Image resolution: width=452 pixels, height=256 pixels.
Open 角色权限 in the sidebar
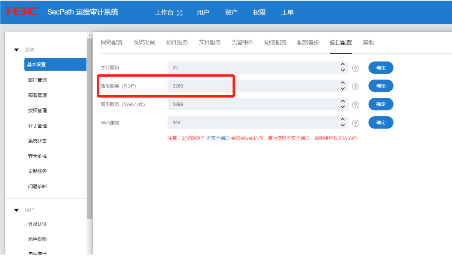(x=37, y=239)
